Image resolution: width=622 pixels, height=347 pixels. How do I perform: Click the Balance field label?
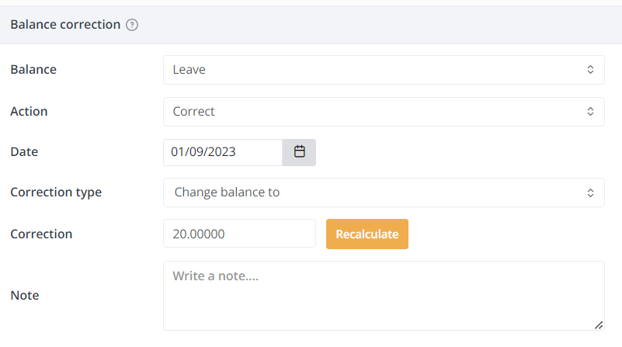[x=33, y=69]
